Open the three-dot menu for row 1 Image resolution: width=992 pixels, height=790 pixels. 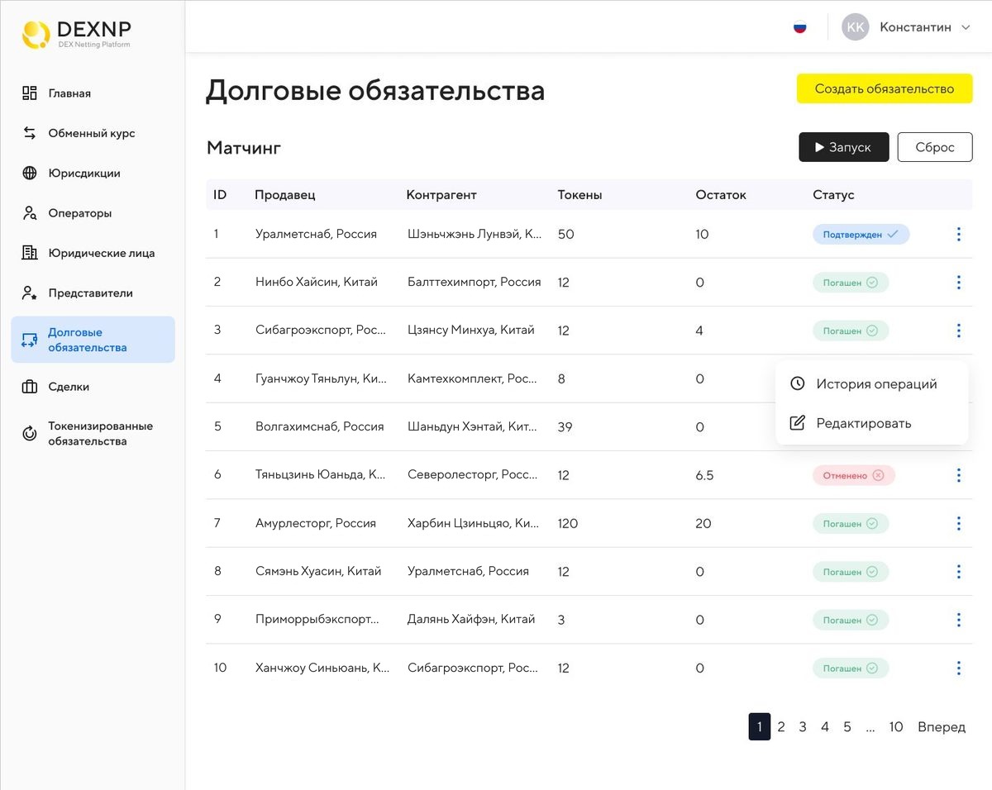958,235
